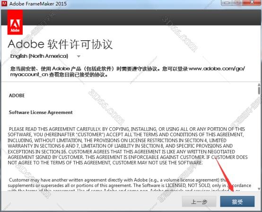Close the Adobe FrameMaker 2015 installer window

point(252,2)
